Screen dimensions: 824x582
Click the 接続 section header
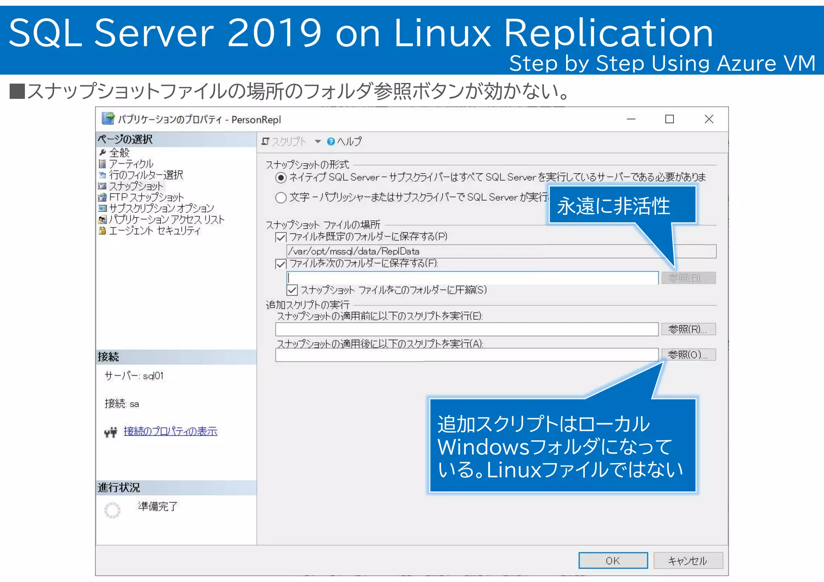click(176, 357)
